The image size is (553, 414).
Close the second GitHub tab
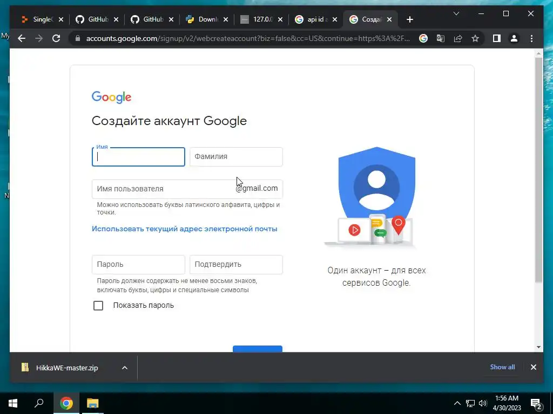pos(171,19)
